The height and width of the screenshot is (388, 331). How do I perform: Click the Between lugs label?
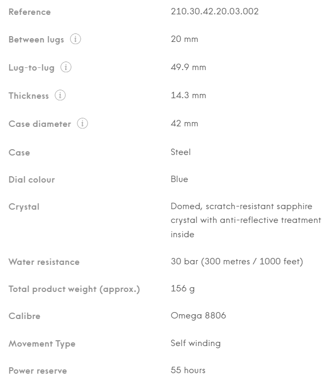[x=37, y=40]
